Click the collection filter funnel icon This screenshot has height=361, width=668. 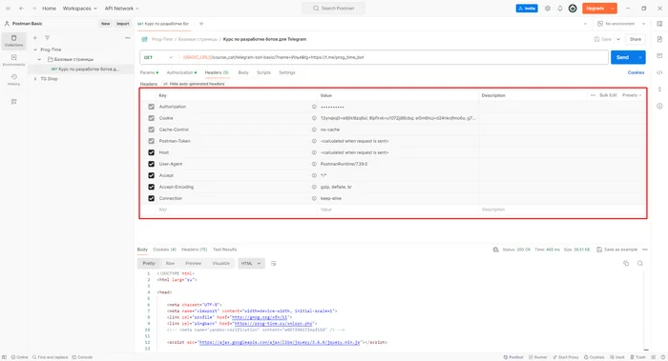(x=48, y=38)
